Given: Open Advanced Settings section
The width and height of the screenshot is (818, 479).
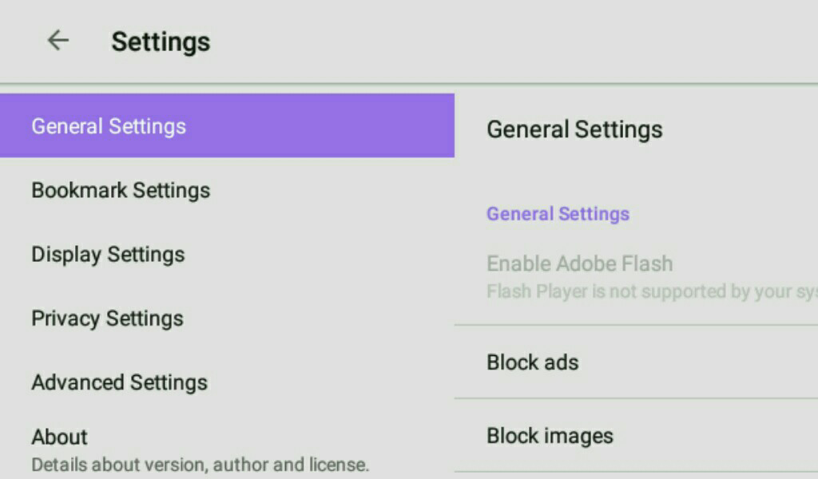Looking at the screenshot, I should (119, 382).
